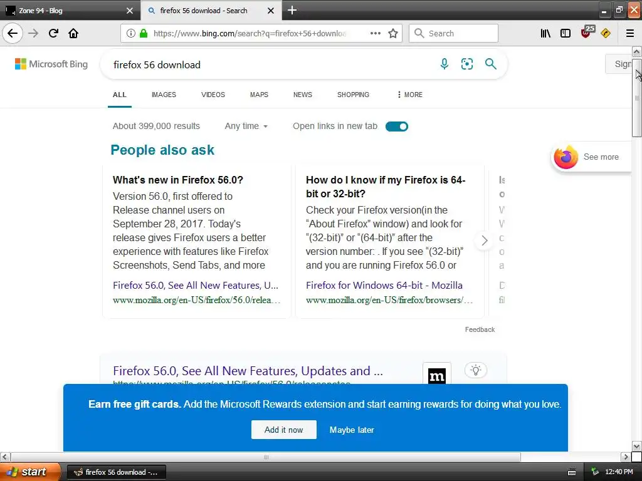Expand the Any time filter dropdown
The width and height of the screenshot is (642, 481).
(x=246, y=127)
